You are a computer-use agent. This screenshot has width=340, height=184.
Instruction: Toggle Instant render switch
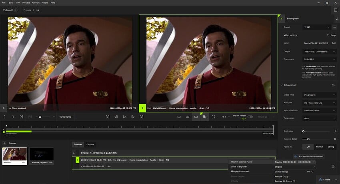[x=250, y=117]
